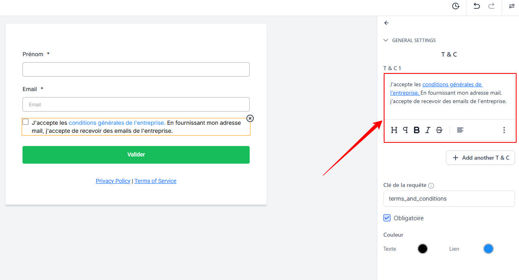The width and height of the screenshot is (519, 280).
Task: Toggle strikethrough formatting in T&C editor
Action: tap(439, 130)
